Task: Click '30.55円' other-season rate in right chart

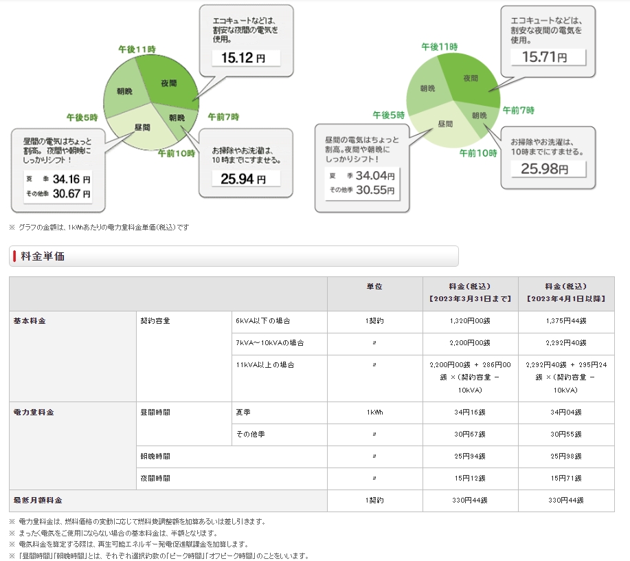Action: tap(375, 190)
